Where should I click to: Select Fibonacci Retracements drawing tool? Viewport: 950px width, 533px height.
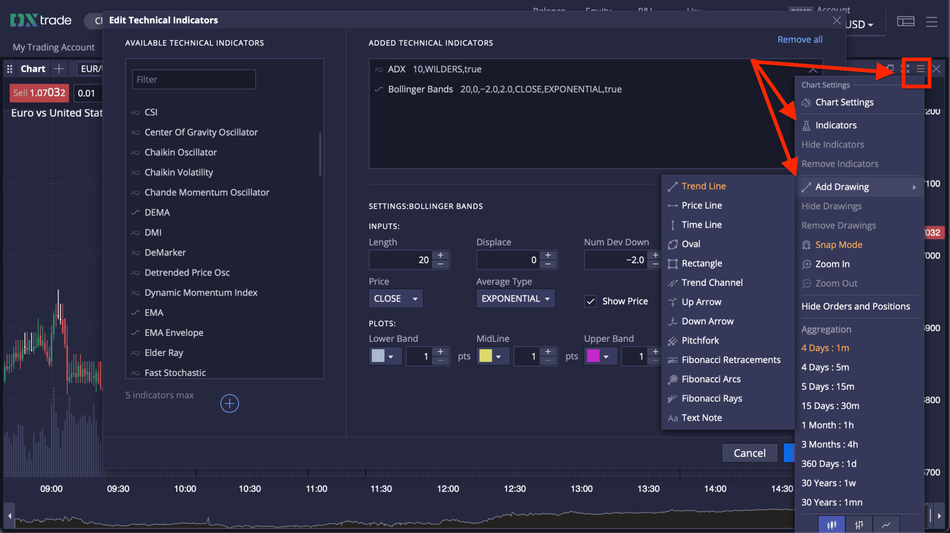click(731, 360)
